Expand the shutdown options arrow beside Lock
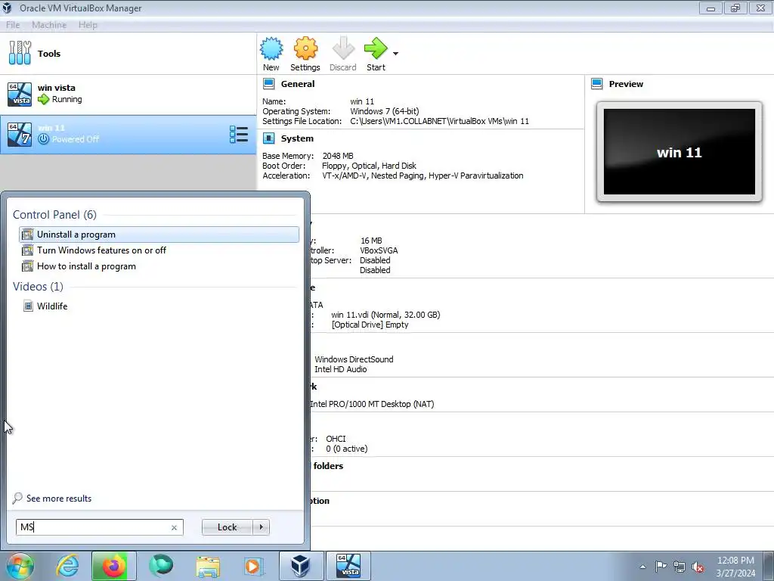The width and height of the screenshot is (774, 581). pos(261,527)
